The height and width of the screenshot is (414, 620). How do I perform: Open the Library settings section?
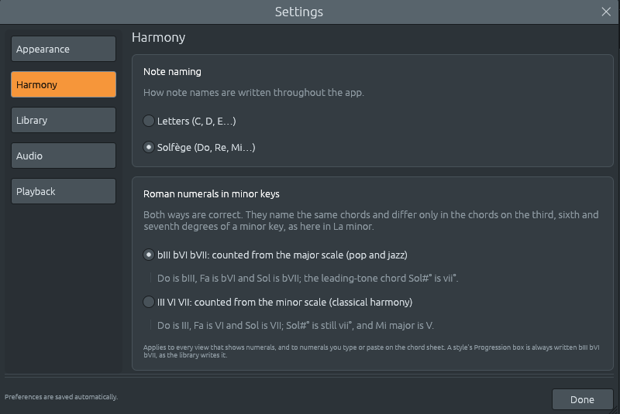coord(64,120)
